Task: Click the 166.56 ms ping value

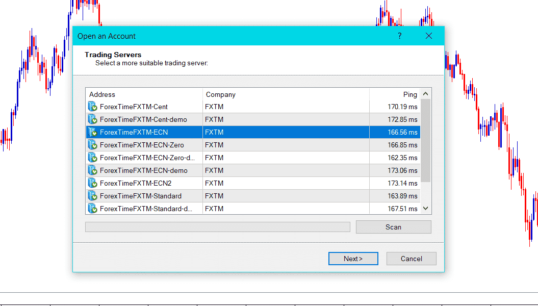Action: 402,132
